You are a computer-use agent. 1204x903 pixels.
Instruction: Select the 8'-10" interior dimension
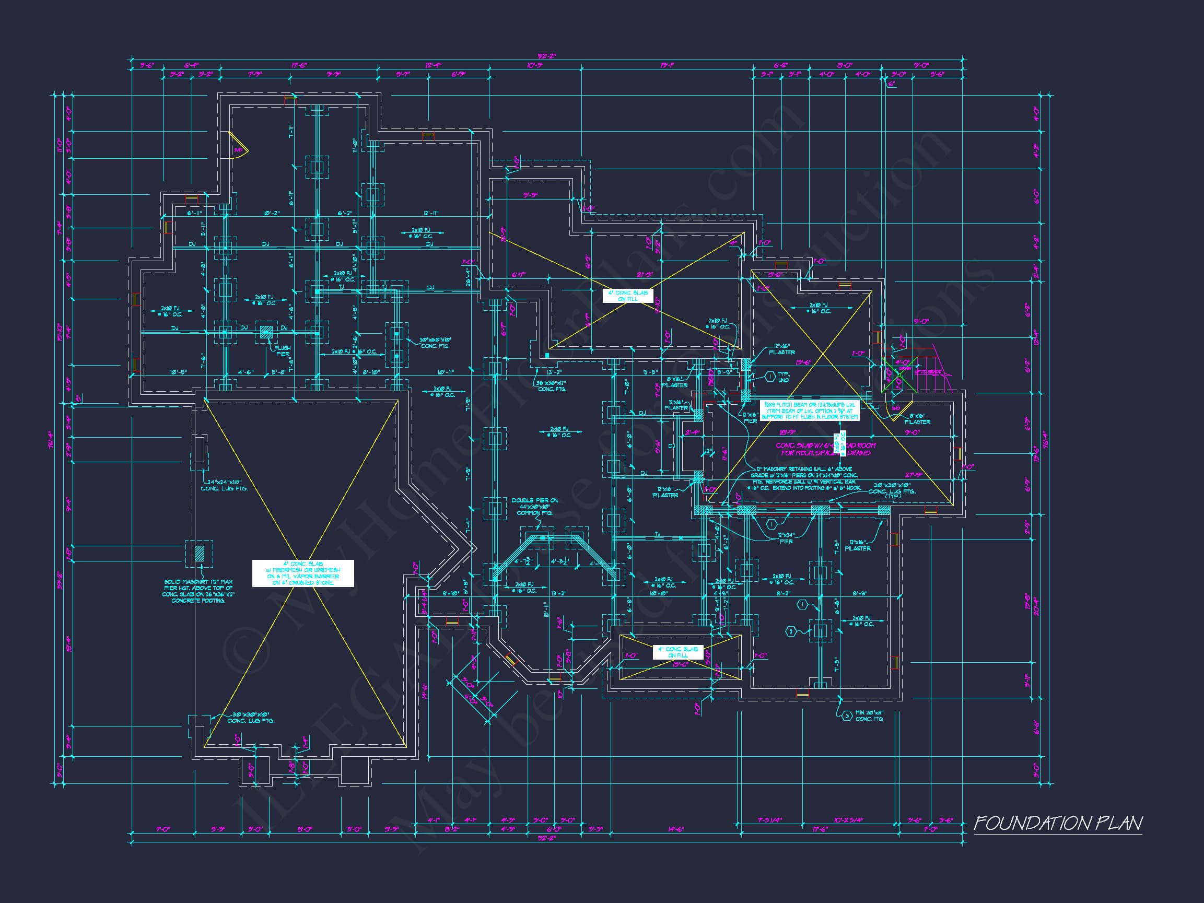click(371, 372)
